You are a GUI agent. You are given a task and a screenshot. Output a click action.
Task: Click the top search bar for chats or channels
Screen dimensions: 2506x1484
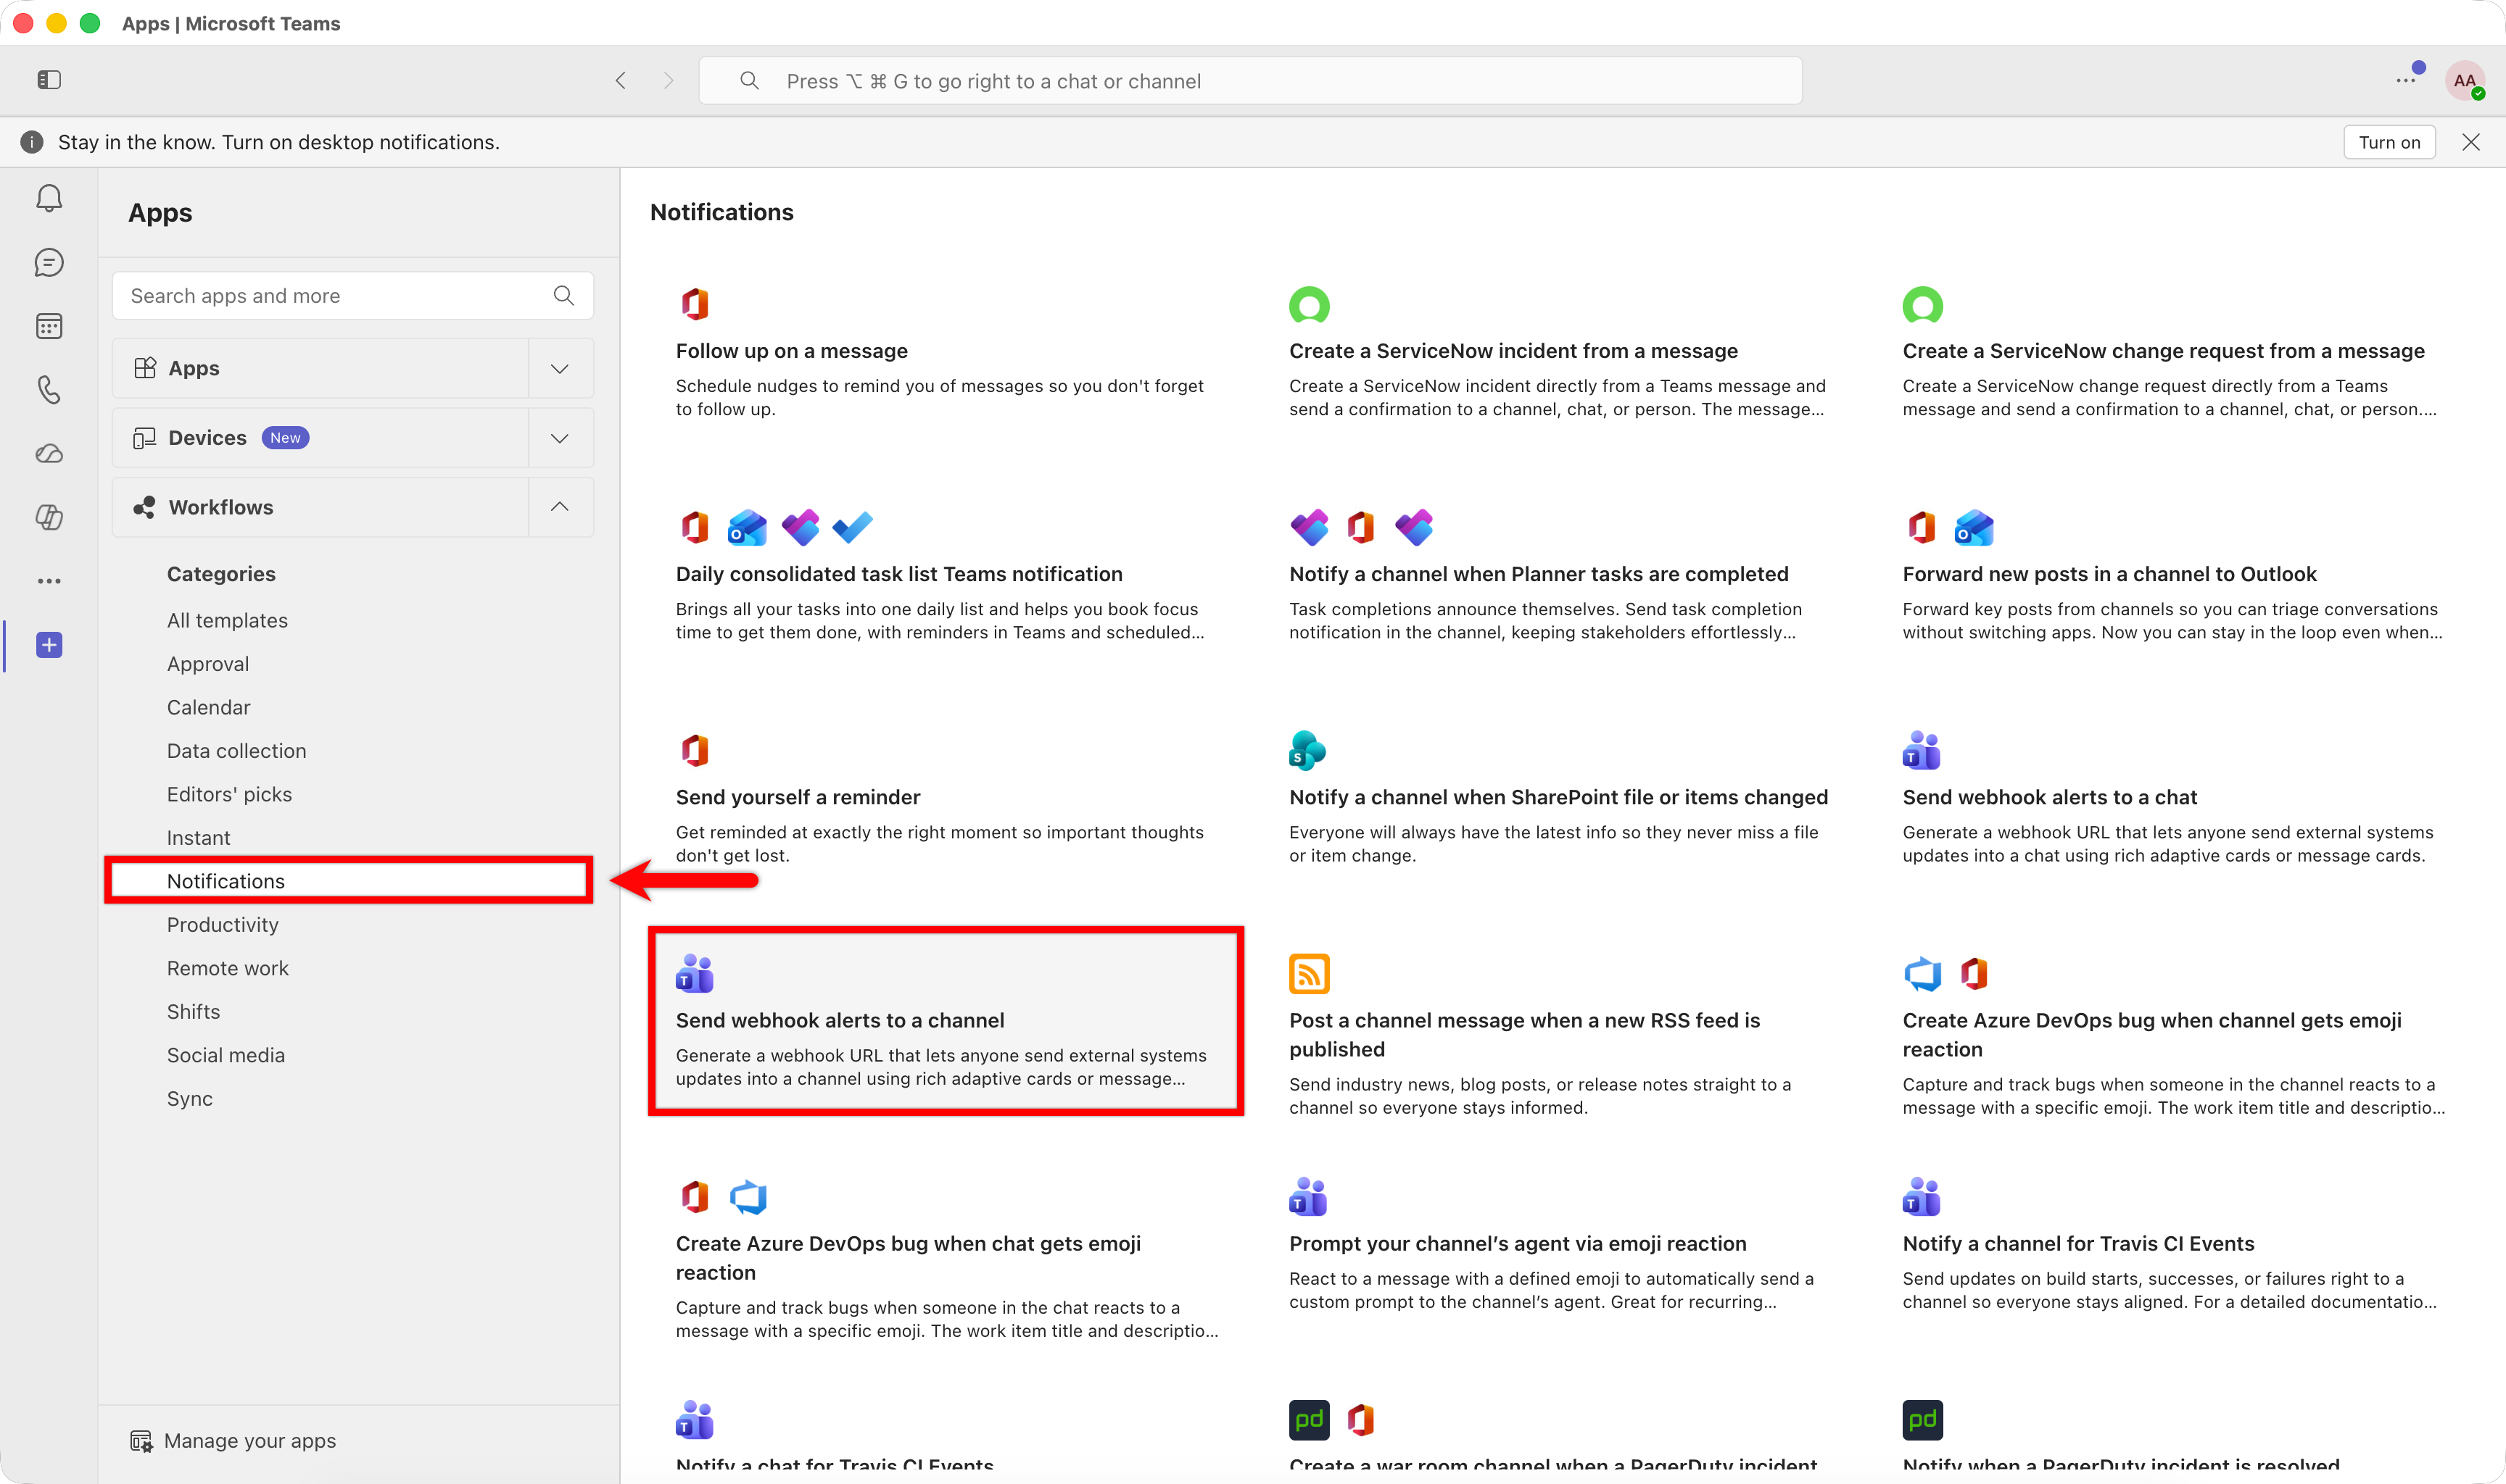[1251, 81]
